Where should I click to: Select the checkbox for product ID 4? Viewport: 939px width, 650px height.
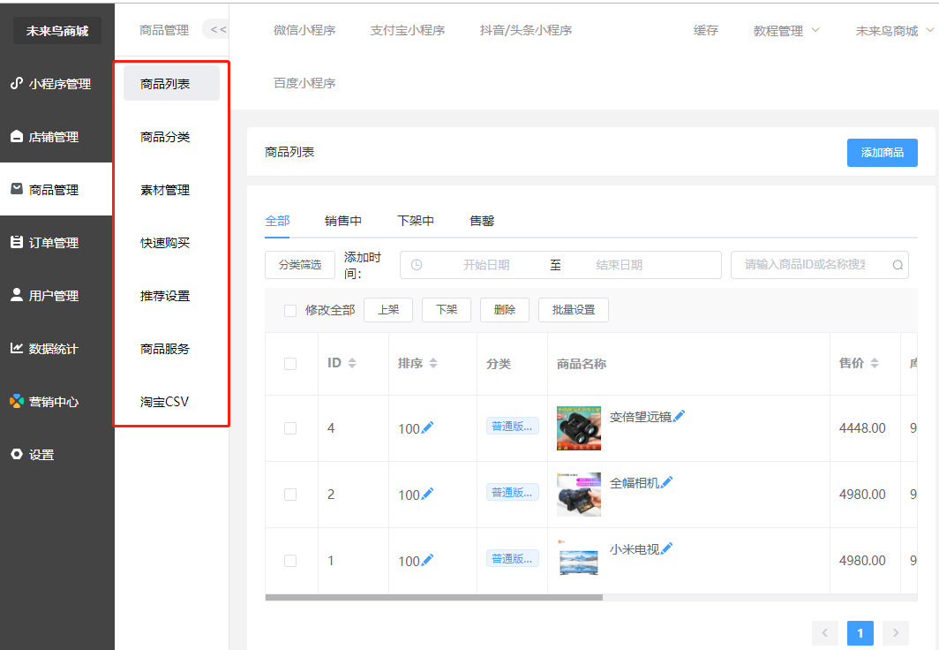point(290,428)
